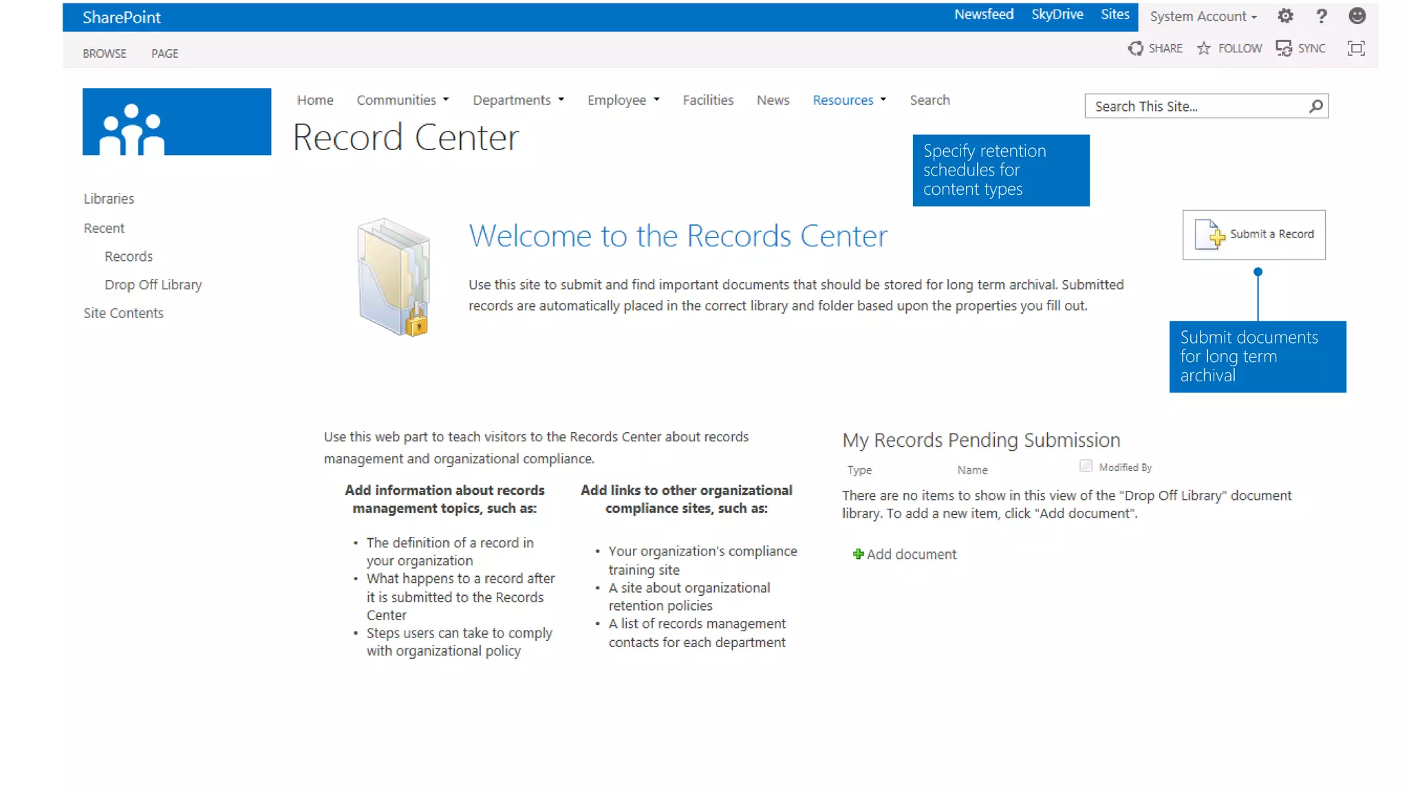
Task: Expand the Communities dropdown arrow
Action: (x=446, y=100)
